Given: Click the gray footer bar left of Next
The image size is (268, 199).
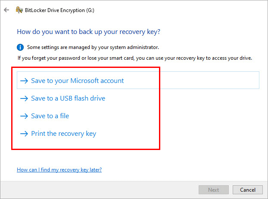Looking at the screenshot, I should click(99, 190).
